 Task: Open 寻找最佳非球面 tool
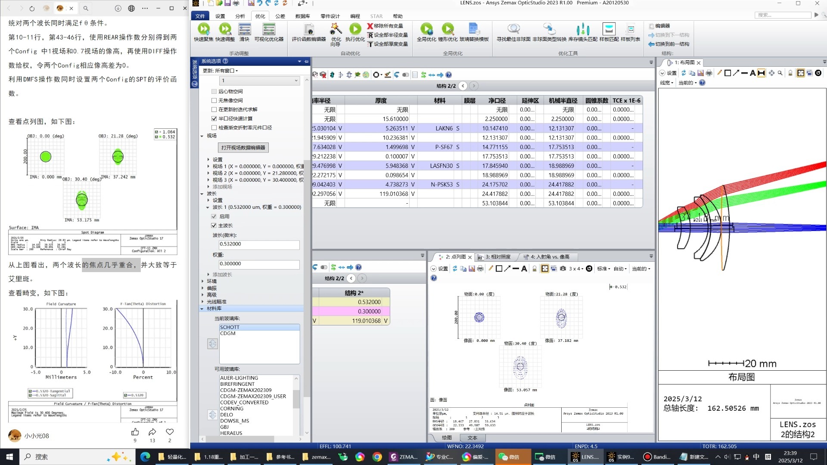[513, 29]
